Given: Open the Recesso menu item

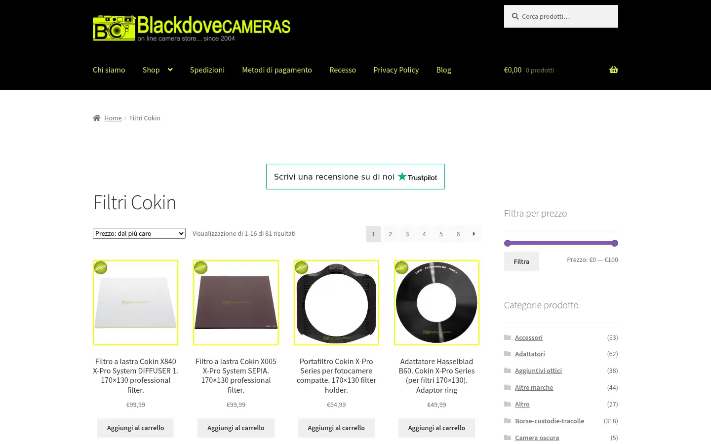Looking at the screenshot, I should [343, 70].
